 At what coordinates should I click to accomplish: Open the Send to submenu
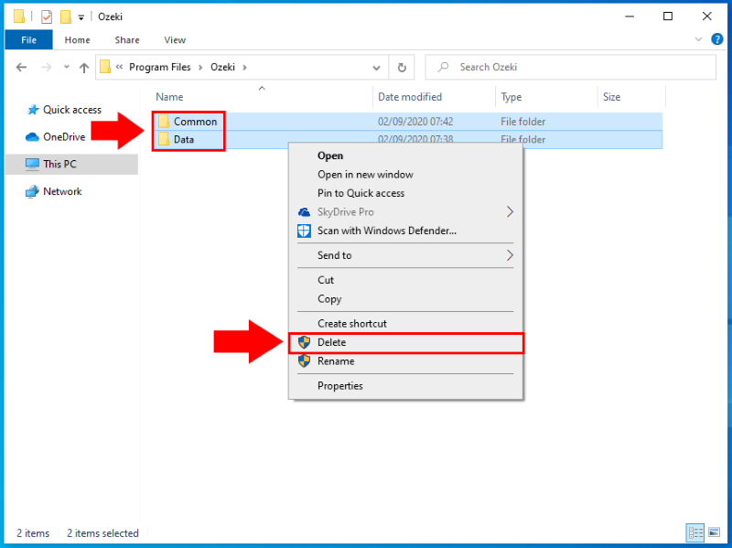point(405,255)
